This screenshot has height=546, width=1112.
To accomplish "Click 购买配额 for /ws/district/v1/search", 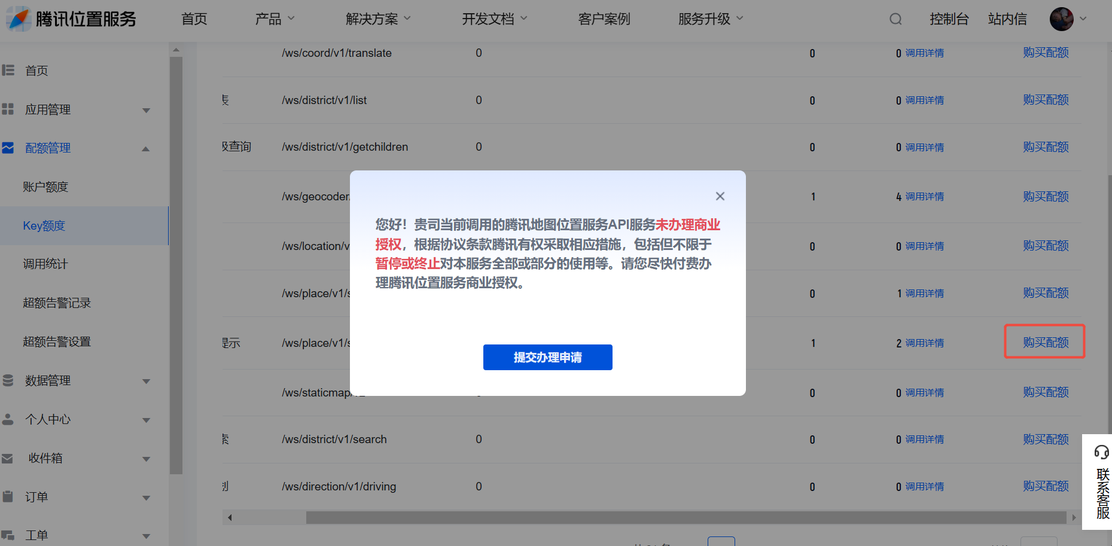I will pyautogui.click(x=1046, y=440).
